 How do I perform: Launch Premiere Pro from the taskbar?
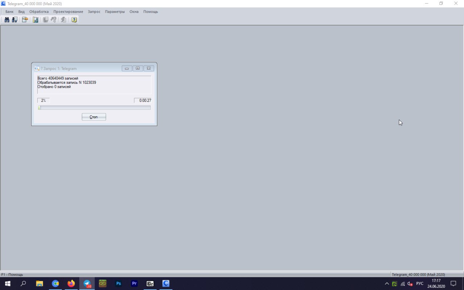(134, 283)
